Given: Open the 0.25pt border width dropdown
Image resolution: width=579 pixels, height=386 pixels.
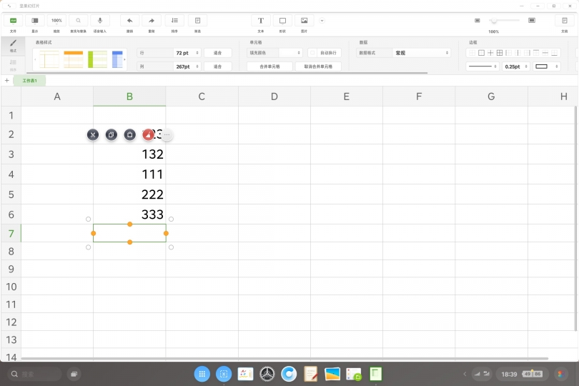Looking at the screenshot, I should click(x=516, y=66).
